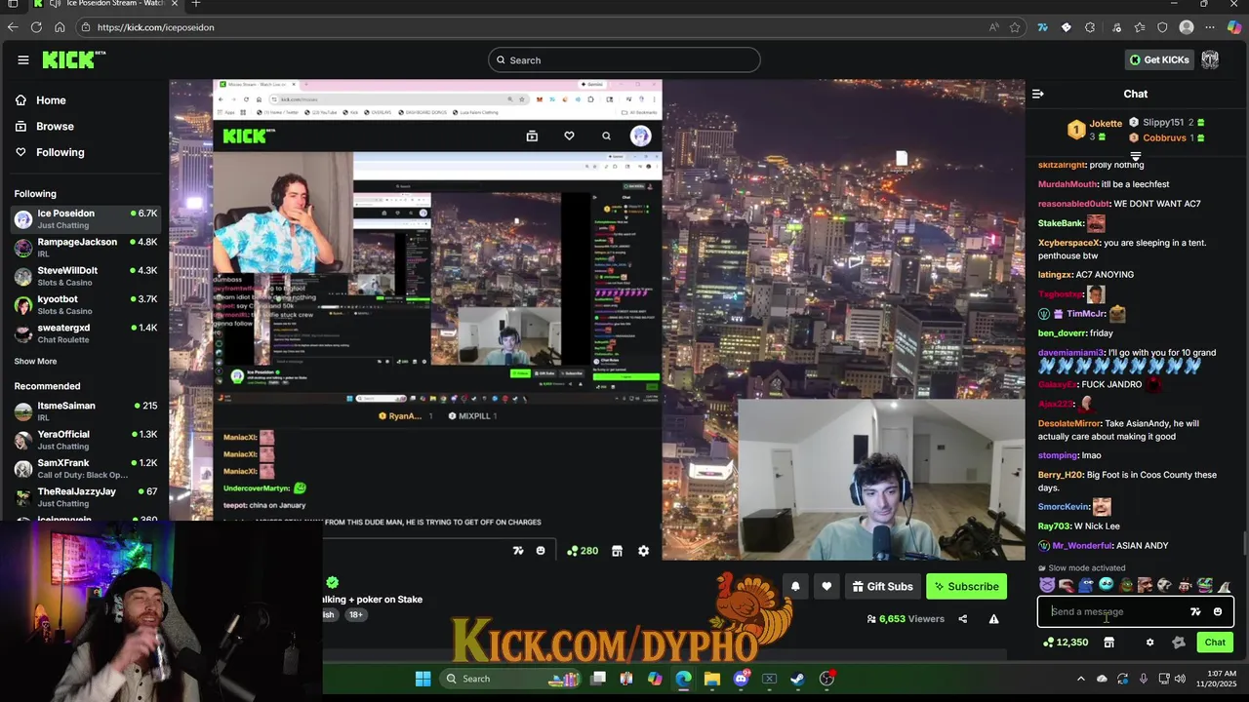The width and height of the screenshot is (1249, 702).
Task: Open a new browser tab
Action: click(196, 4)
